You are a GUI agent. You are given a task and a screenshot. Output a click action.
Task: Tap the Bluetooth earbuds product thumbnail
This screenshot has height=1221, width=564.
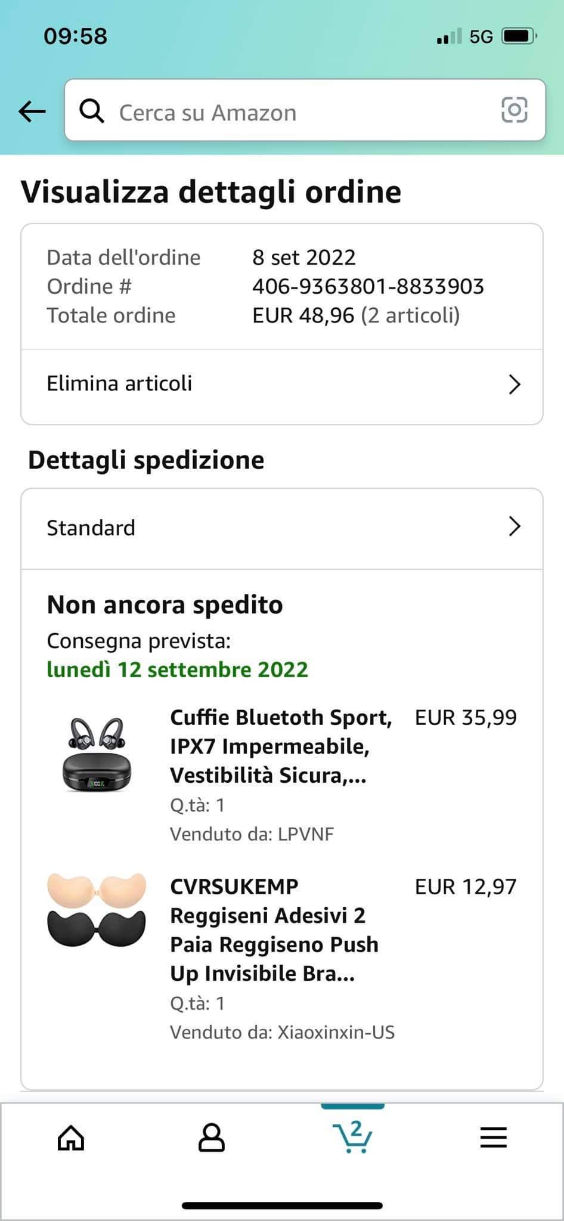[x=97, y=754]
